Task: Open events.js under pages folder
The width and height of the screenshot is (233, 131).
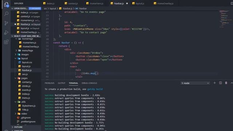Action: [26, 90]
